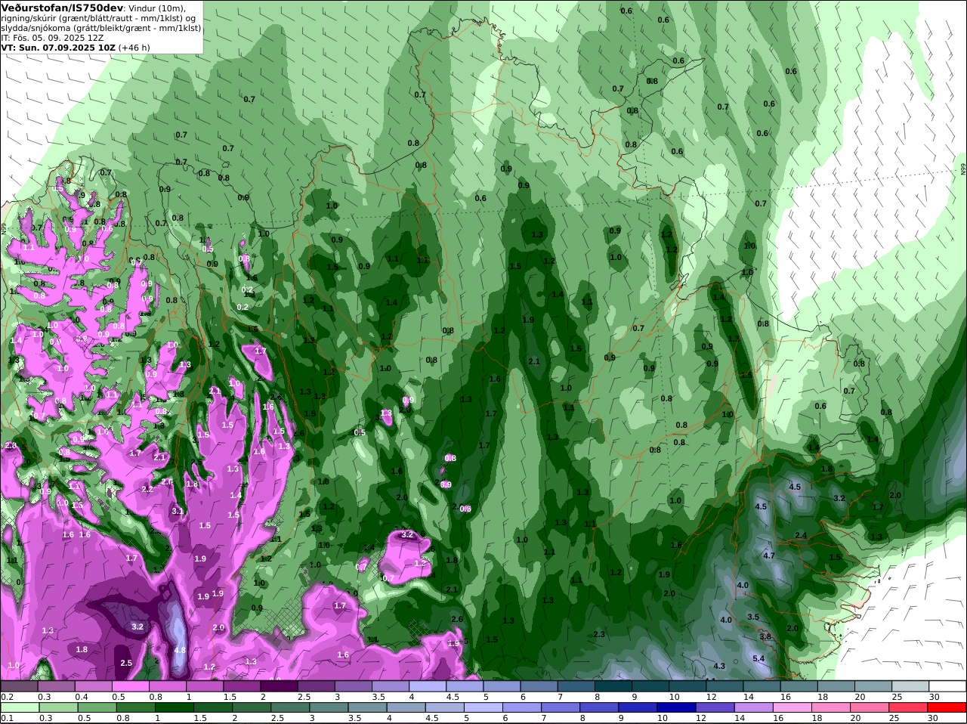
Task: Click the 2.8 value at the left edge
Action: [x=11, y=446]
